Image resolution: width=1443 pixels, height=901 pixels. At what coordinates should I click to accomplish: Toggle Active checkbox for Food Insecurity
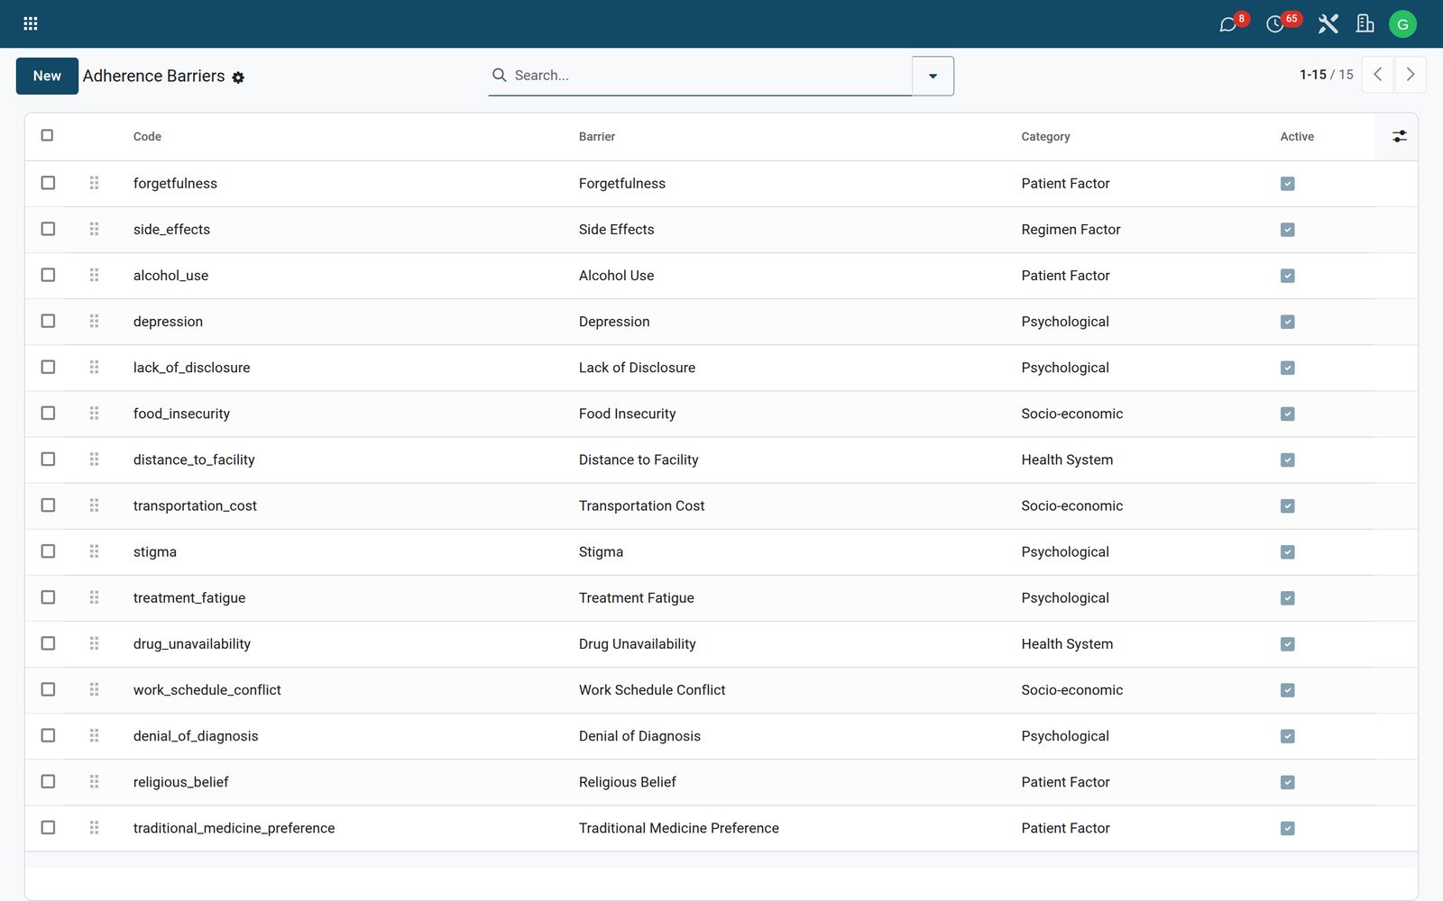(1287, 414)
